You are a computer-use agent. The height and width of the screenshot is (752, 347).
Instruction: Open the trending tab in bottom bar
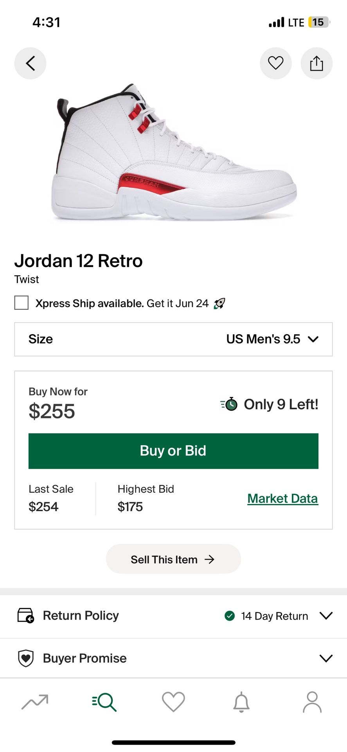point(35,702)
